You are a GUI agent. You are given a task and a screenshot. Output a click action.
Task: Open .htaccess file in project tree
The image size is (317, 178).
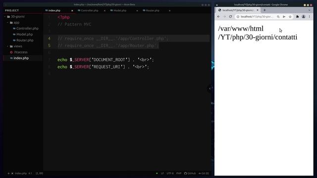21,52
